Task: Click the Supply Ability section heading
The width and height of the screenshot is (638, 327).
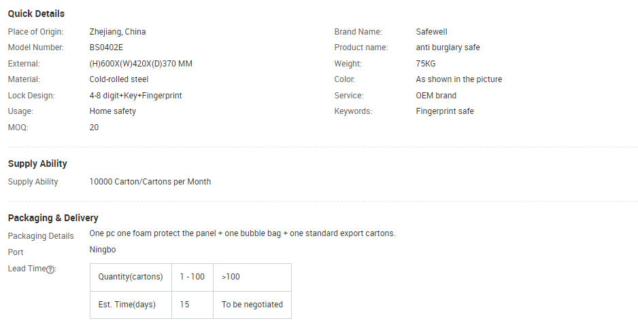Action: point(37,163)
